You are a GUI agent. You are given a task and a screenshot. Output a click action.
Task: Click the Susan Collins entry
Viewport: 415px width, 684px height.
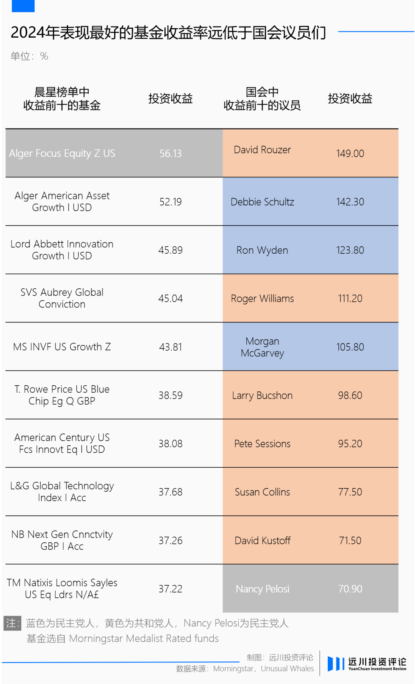(x=262, y=492)
